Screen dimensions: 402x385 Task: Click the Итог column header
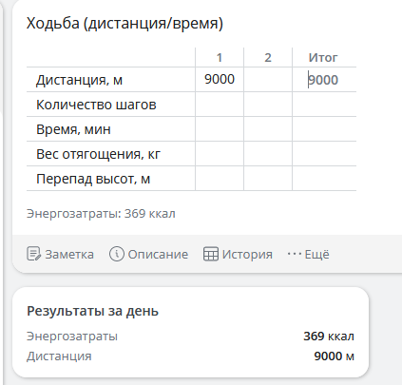323,58
